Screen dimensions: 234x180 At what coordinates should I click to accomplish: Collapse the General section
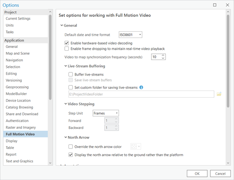[x=62, y=25]
